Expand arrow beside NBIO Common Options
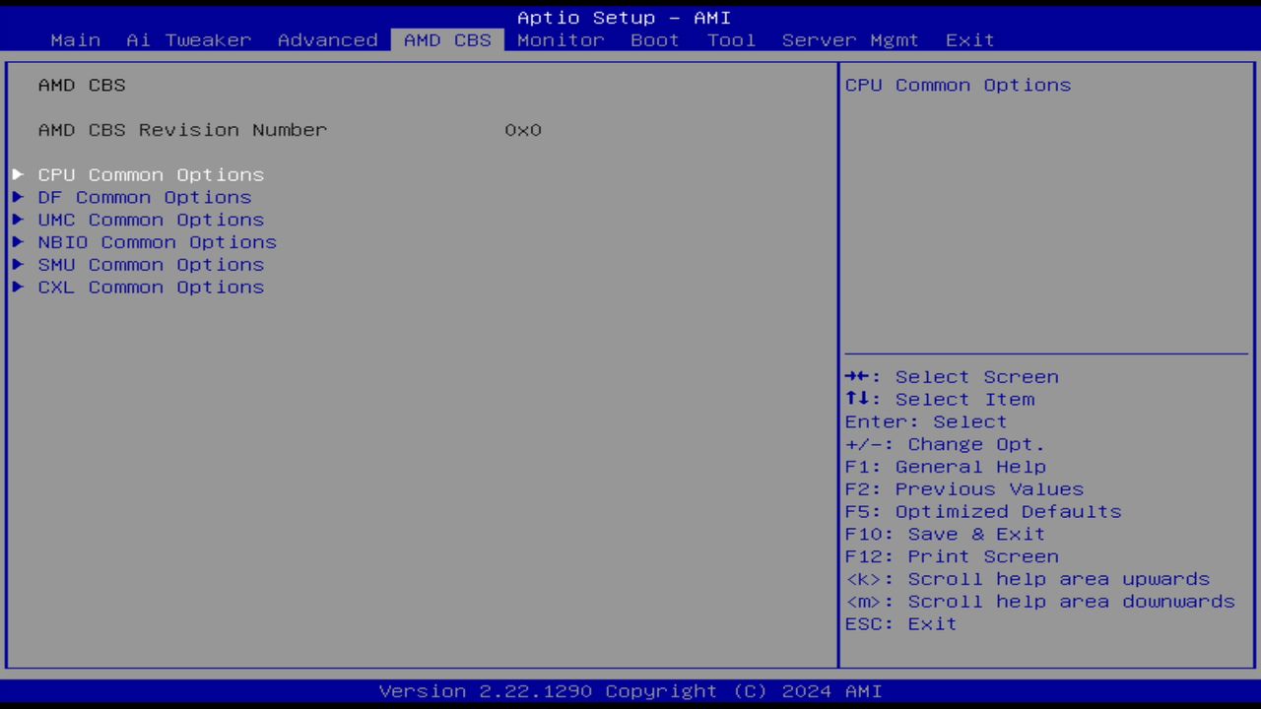The image size is (1261, 709). tap(18, 242)
